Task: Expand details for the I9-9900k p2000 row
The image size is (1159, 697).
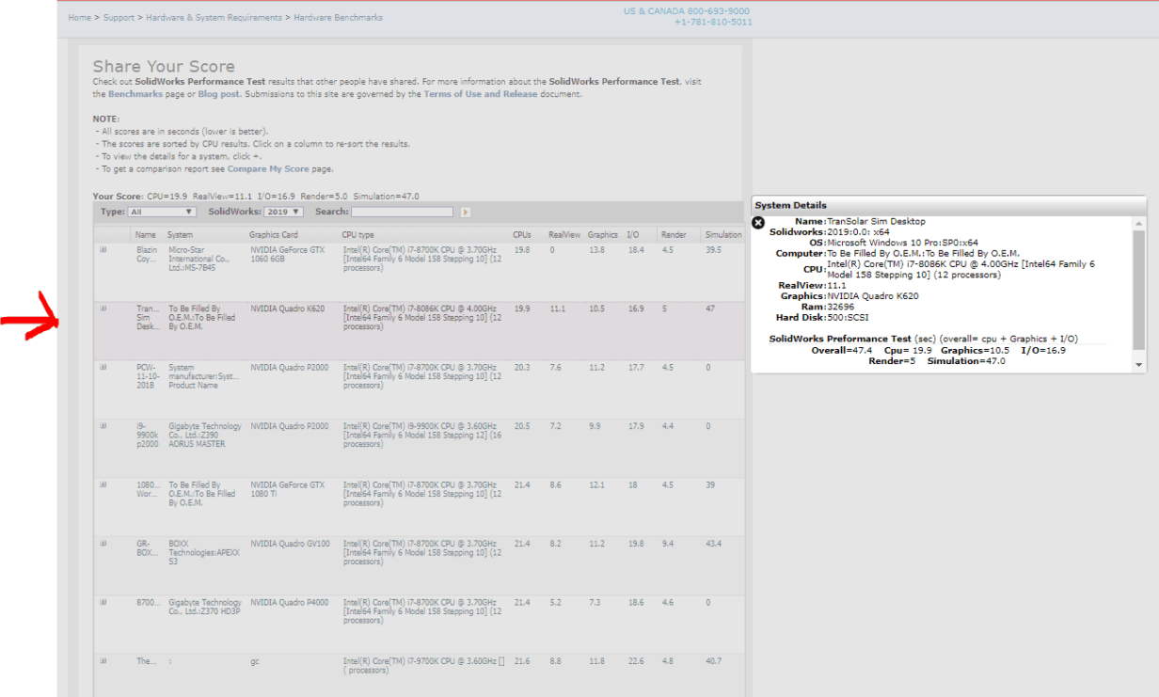Action: point(103,426)
